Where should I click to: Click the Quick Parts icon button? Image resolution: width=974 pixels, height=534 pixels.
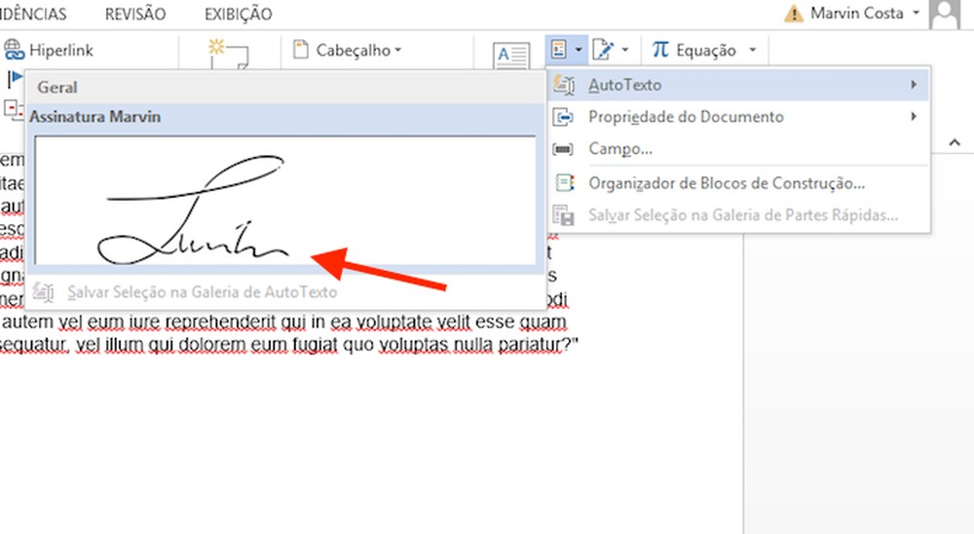(x=559, y=50)
